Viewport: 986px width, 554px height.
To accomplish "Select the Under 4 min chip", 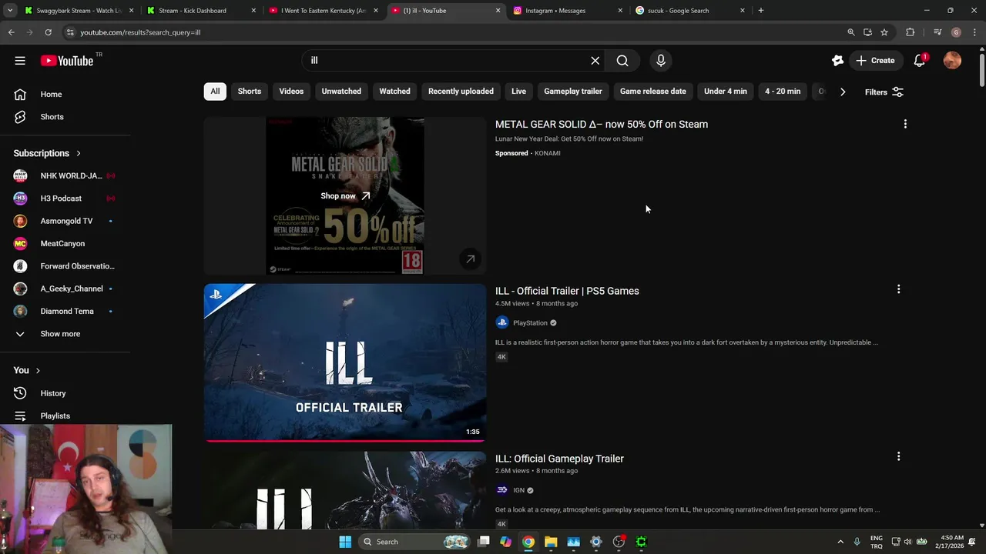I will pos(726,91).
